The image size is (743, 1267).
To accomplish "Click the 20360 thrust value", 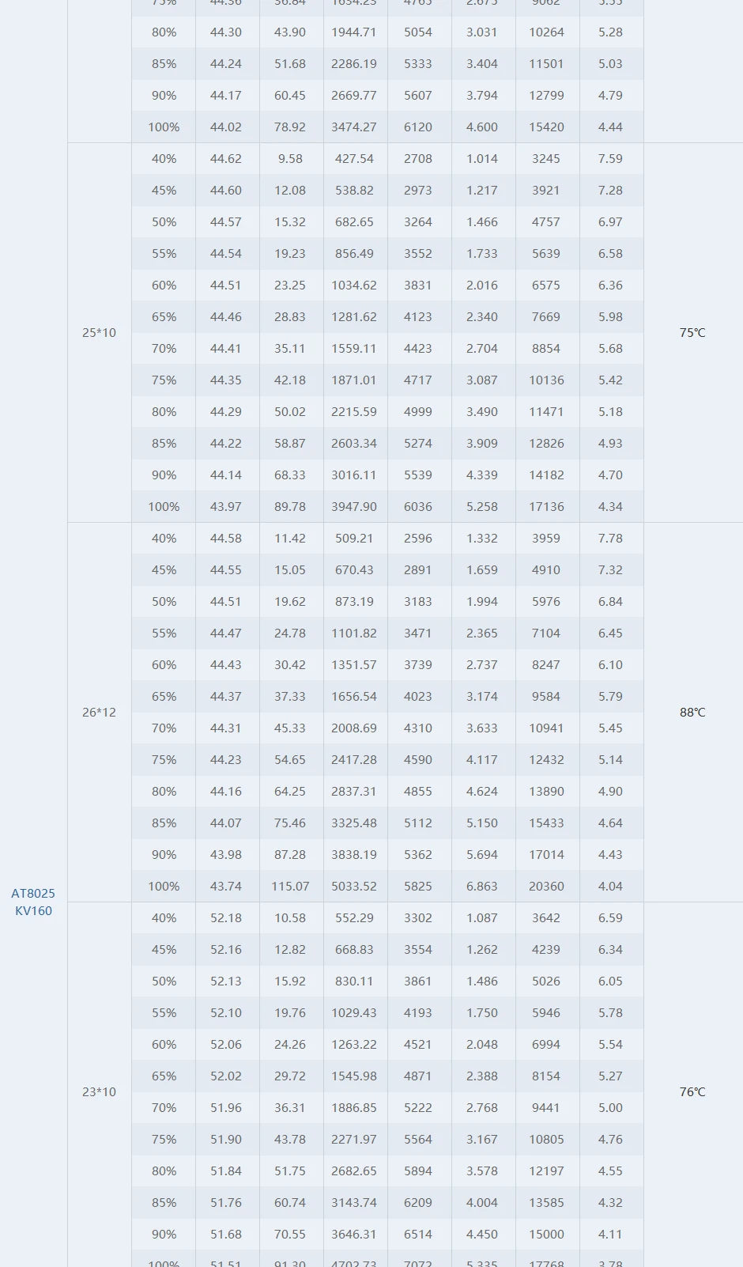I will pos(546,887).
